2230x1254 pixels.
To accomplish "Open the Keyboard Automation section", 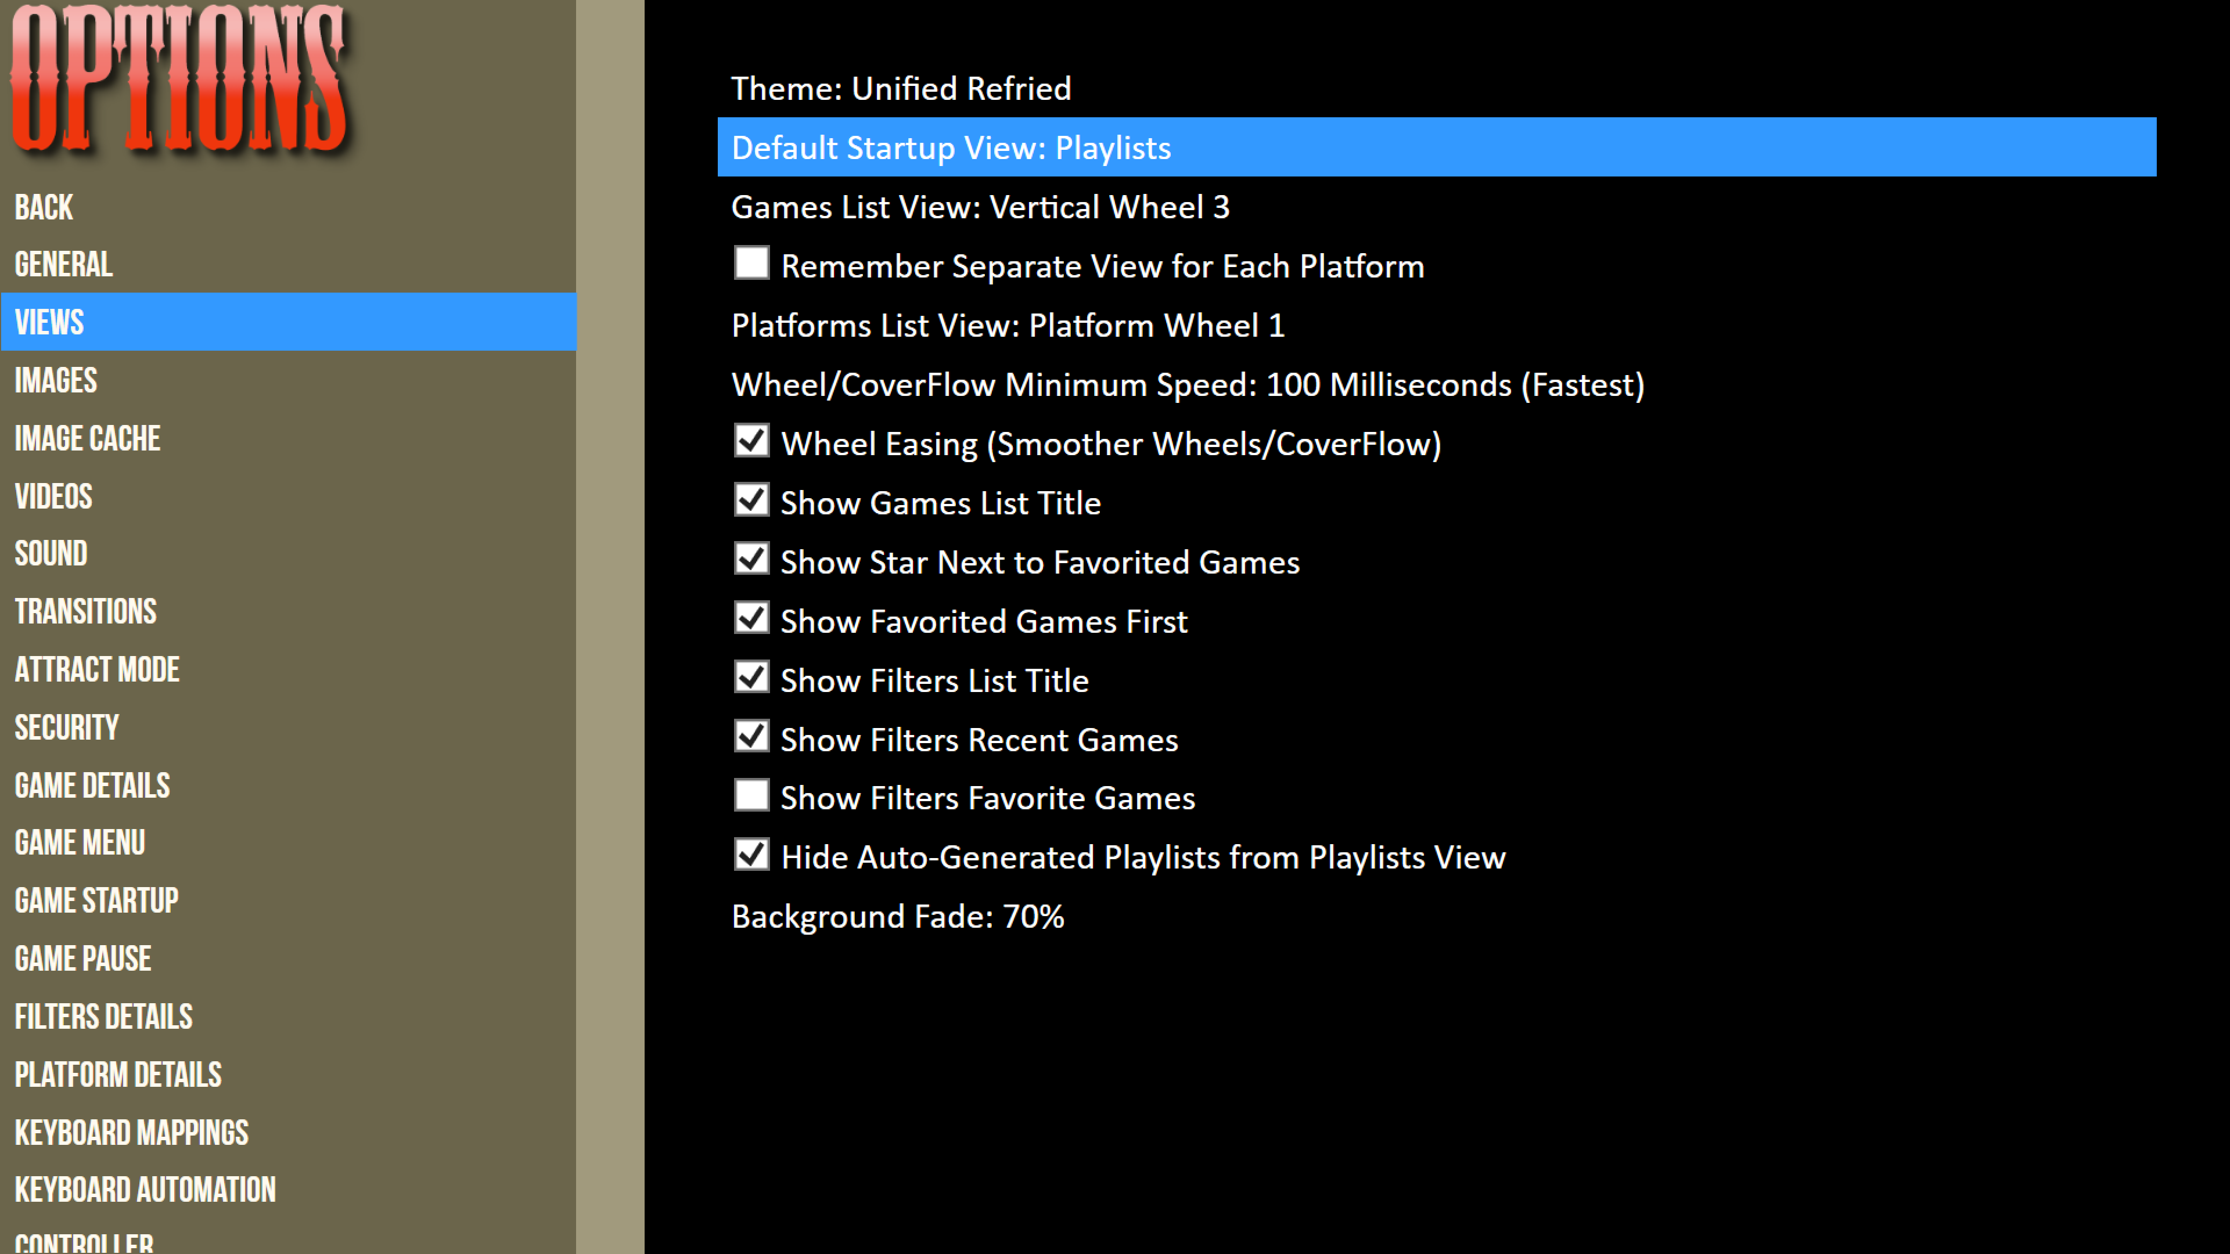I will pos(287,1189).
